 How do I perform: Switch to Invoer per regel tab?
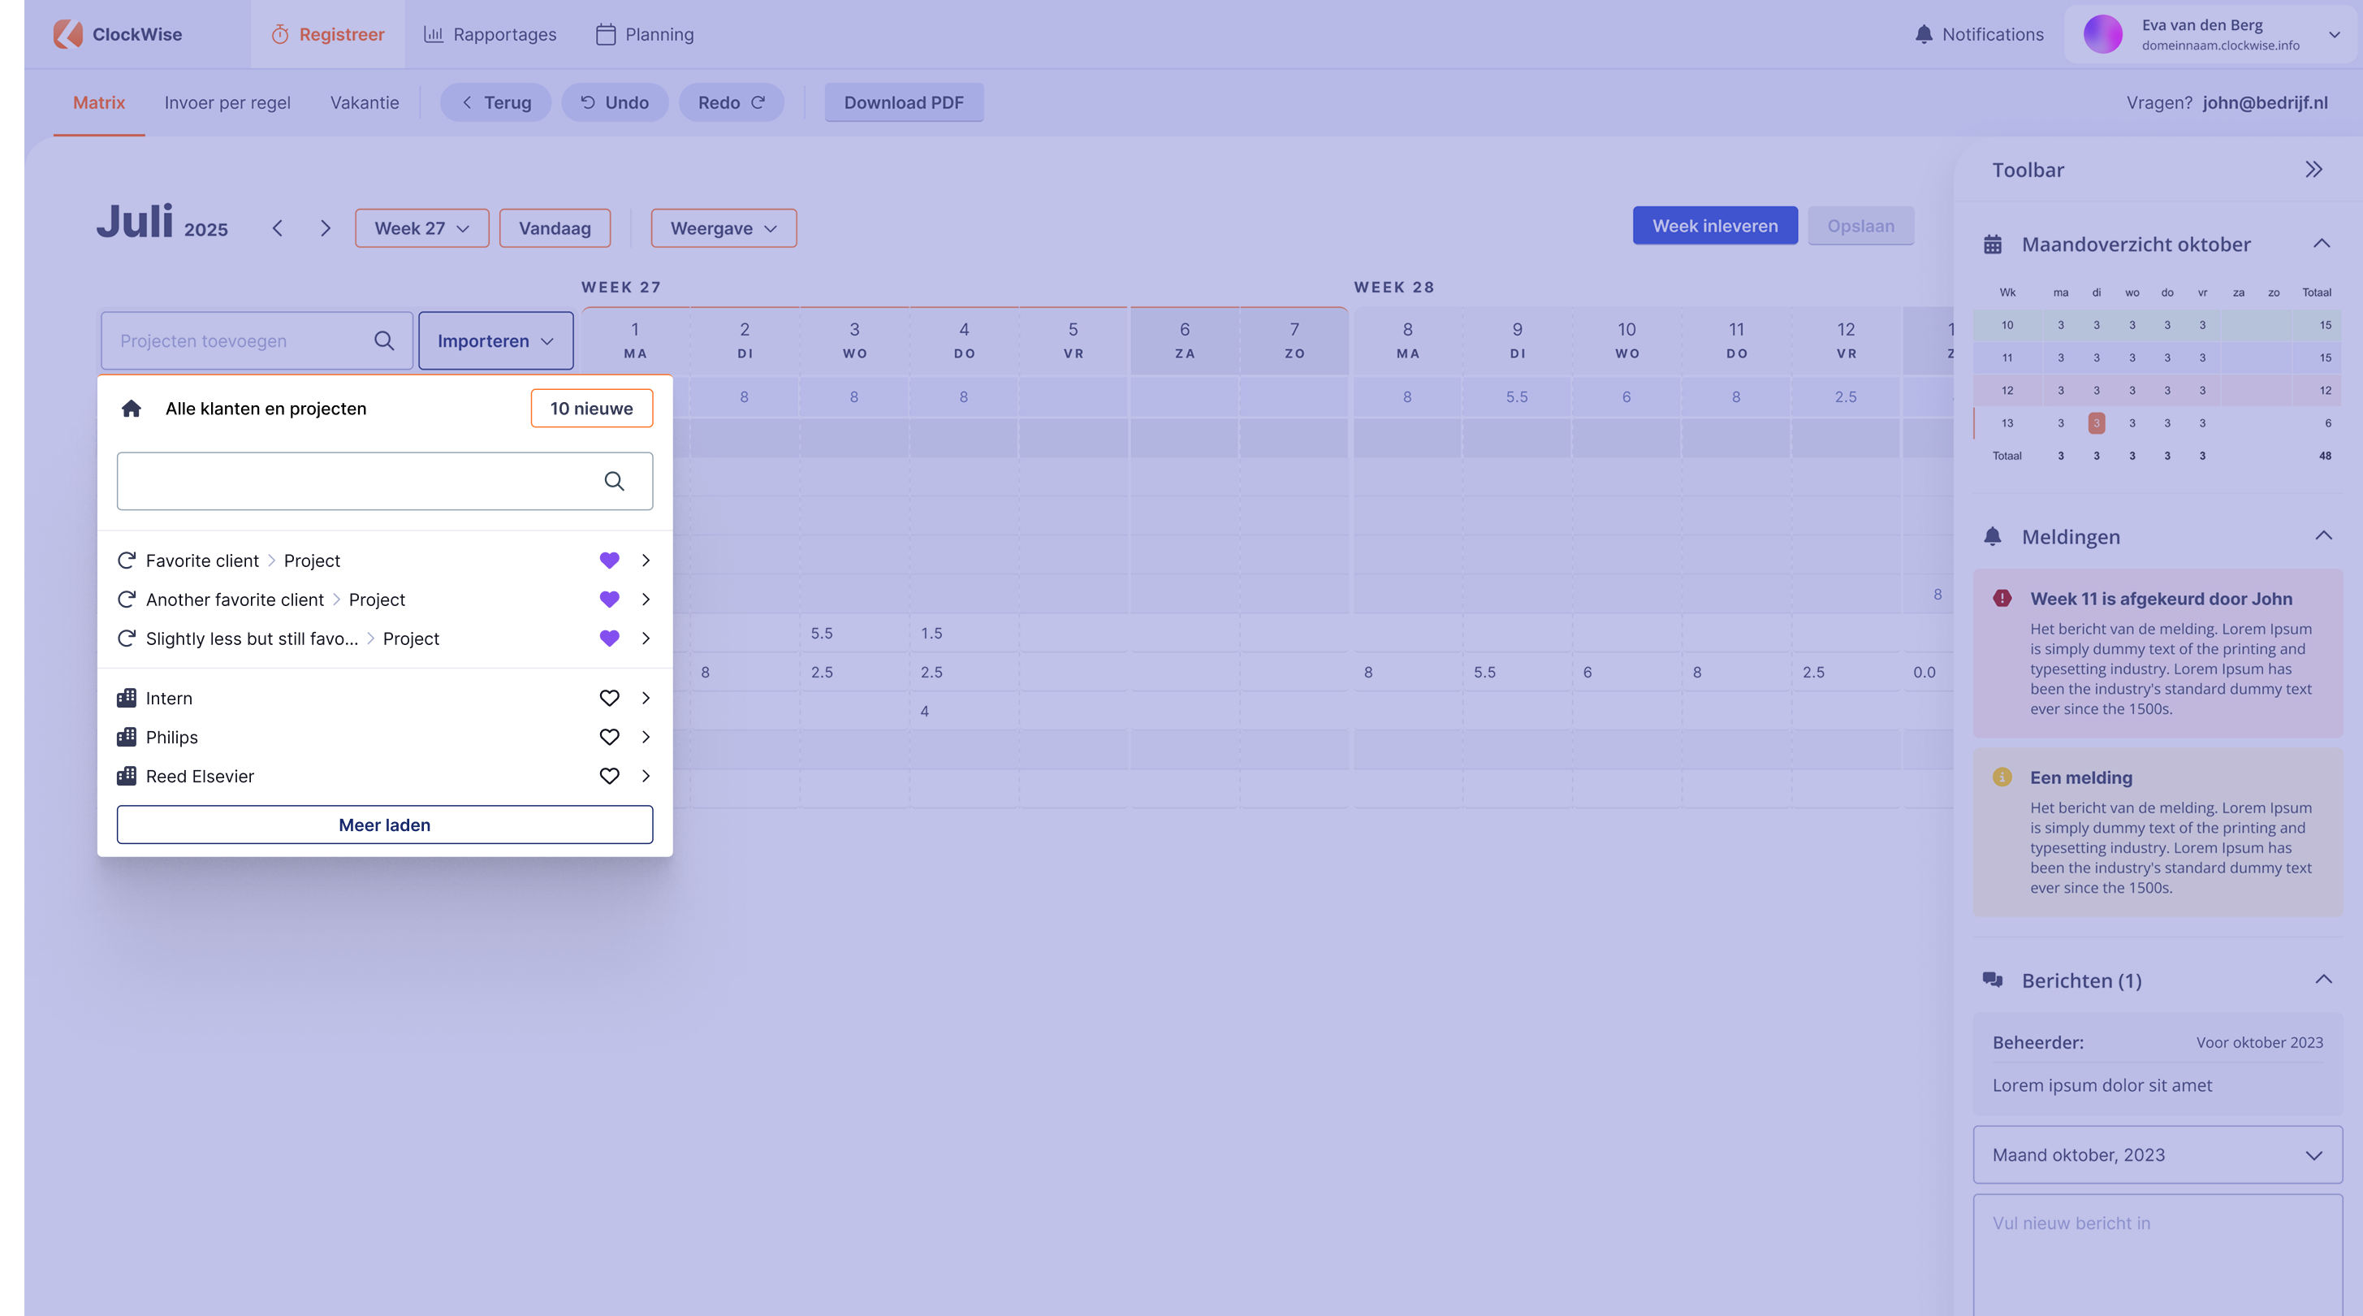click(x=227, y=103)
